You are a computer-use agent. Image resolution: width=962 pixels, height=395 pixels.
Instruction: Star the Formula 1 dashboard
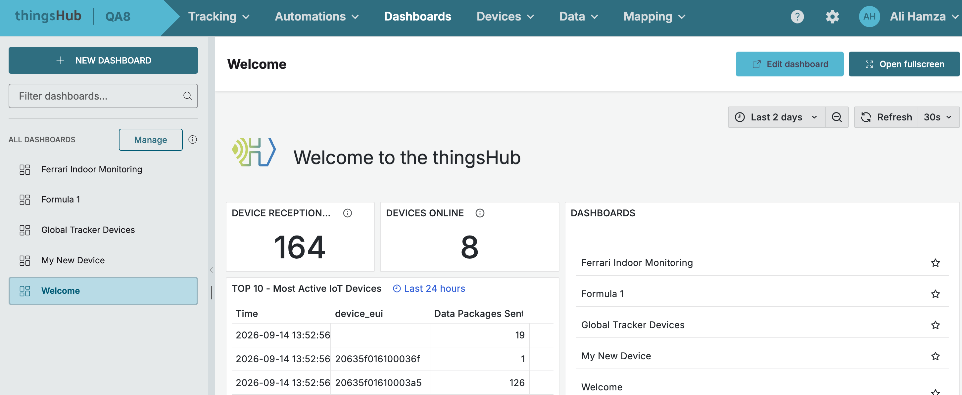(x=935, y=294)
